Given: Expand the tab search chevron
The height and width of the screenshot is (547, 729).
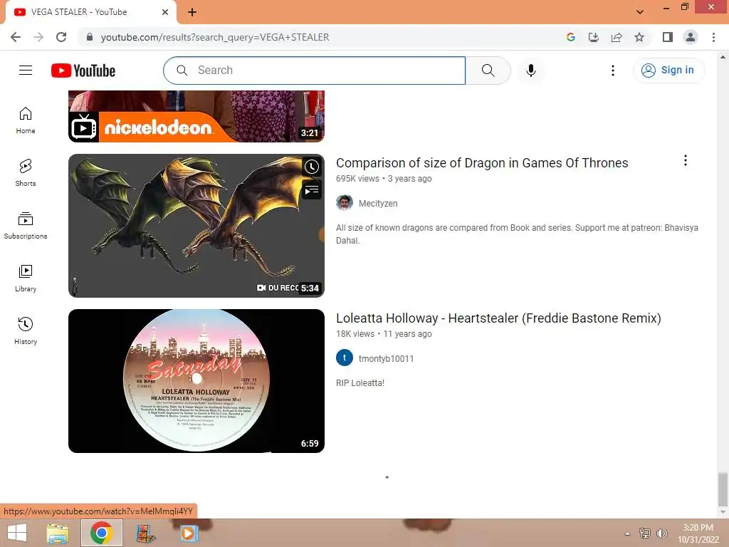Looking at the screenshot, I should 640,12.
